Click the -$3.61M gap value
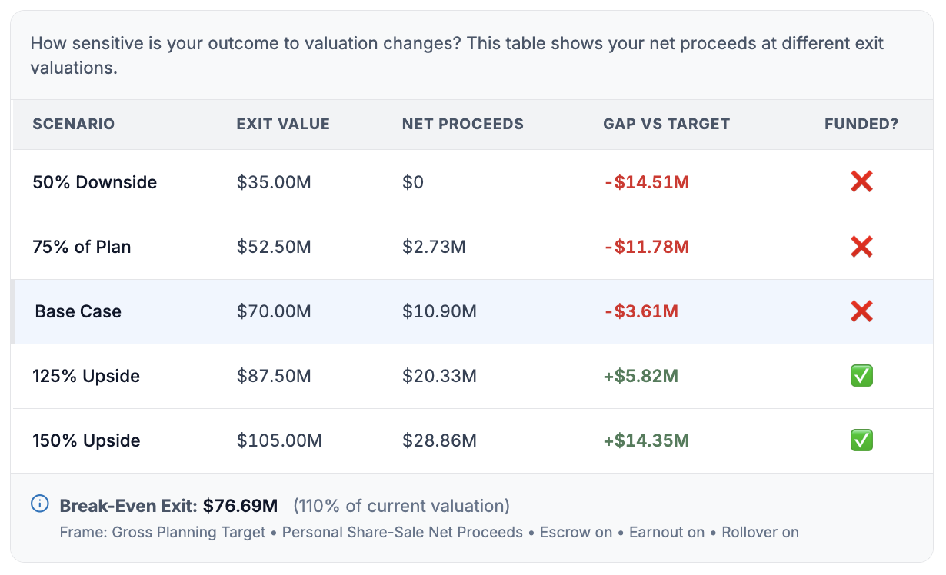This screenshot has height=575, width=946. coord(641,311)
